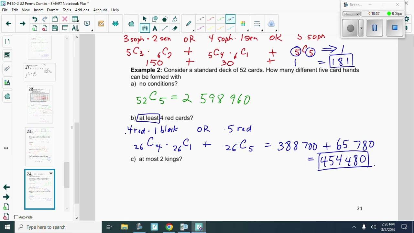Add a new page from the toolbar

click(35, 28)
